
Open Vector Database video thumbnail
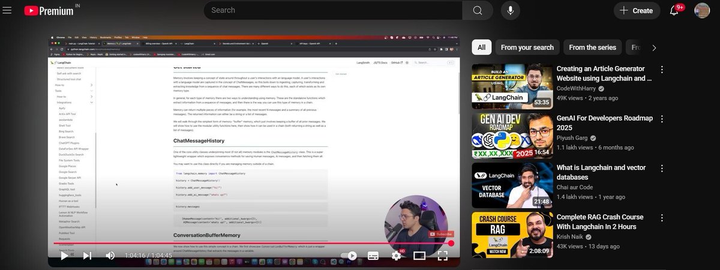pyautogui.click(x=512, y=185)
